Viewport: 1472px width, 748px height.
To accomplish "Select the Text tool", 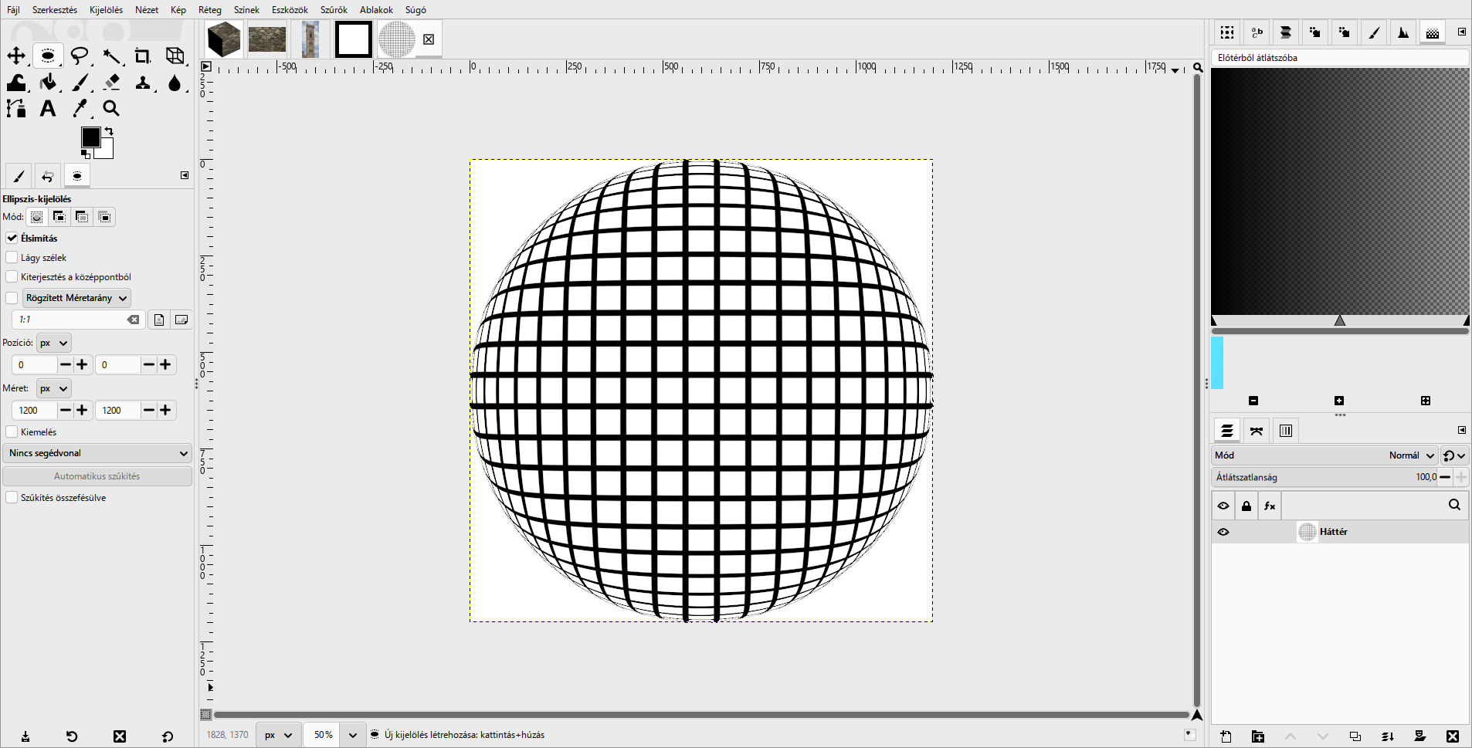I will tap(48, 109).
